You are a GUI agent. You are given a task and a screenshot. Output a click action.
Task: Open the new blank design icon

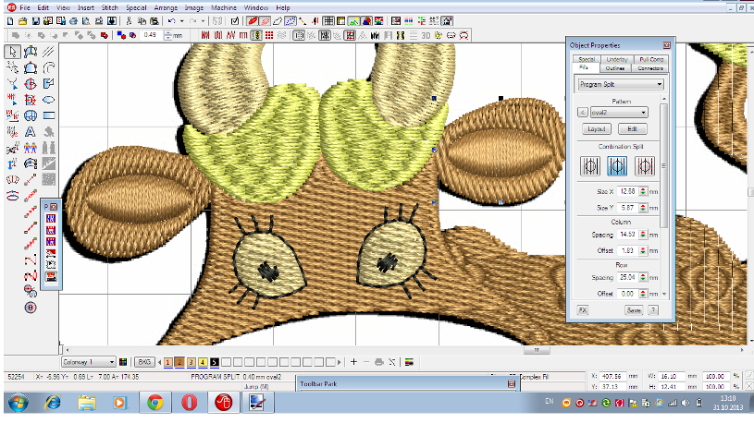11,20
